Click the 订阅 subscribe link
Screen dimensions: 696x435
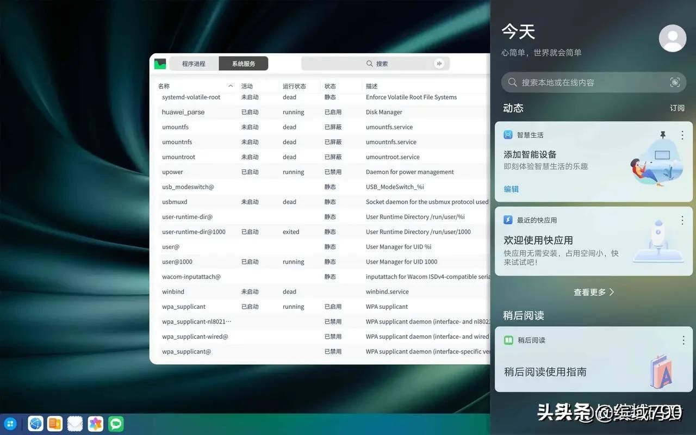click(677, 108)
